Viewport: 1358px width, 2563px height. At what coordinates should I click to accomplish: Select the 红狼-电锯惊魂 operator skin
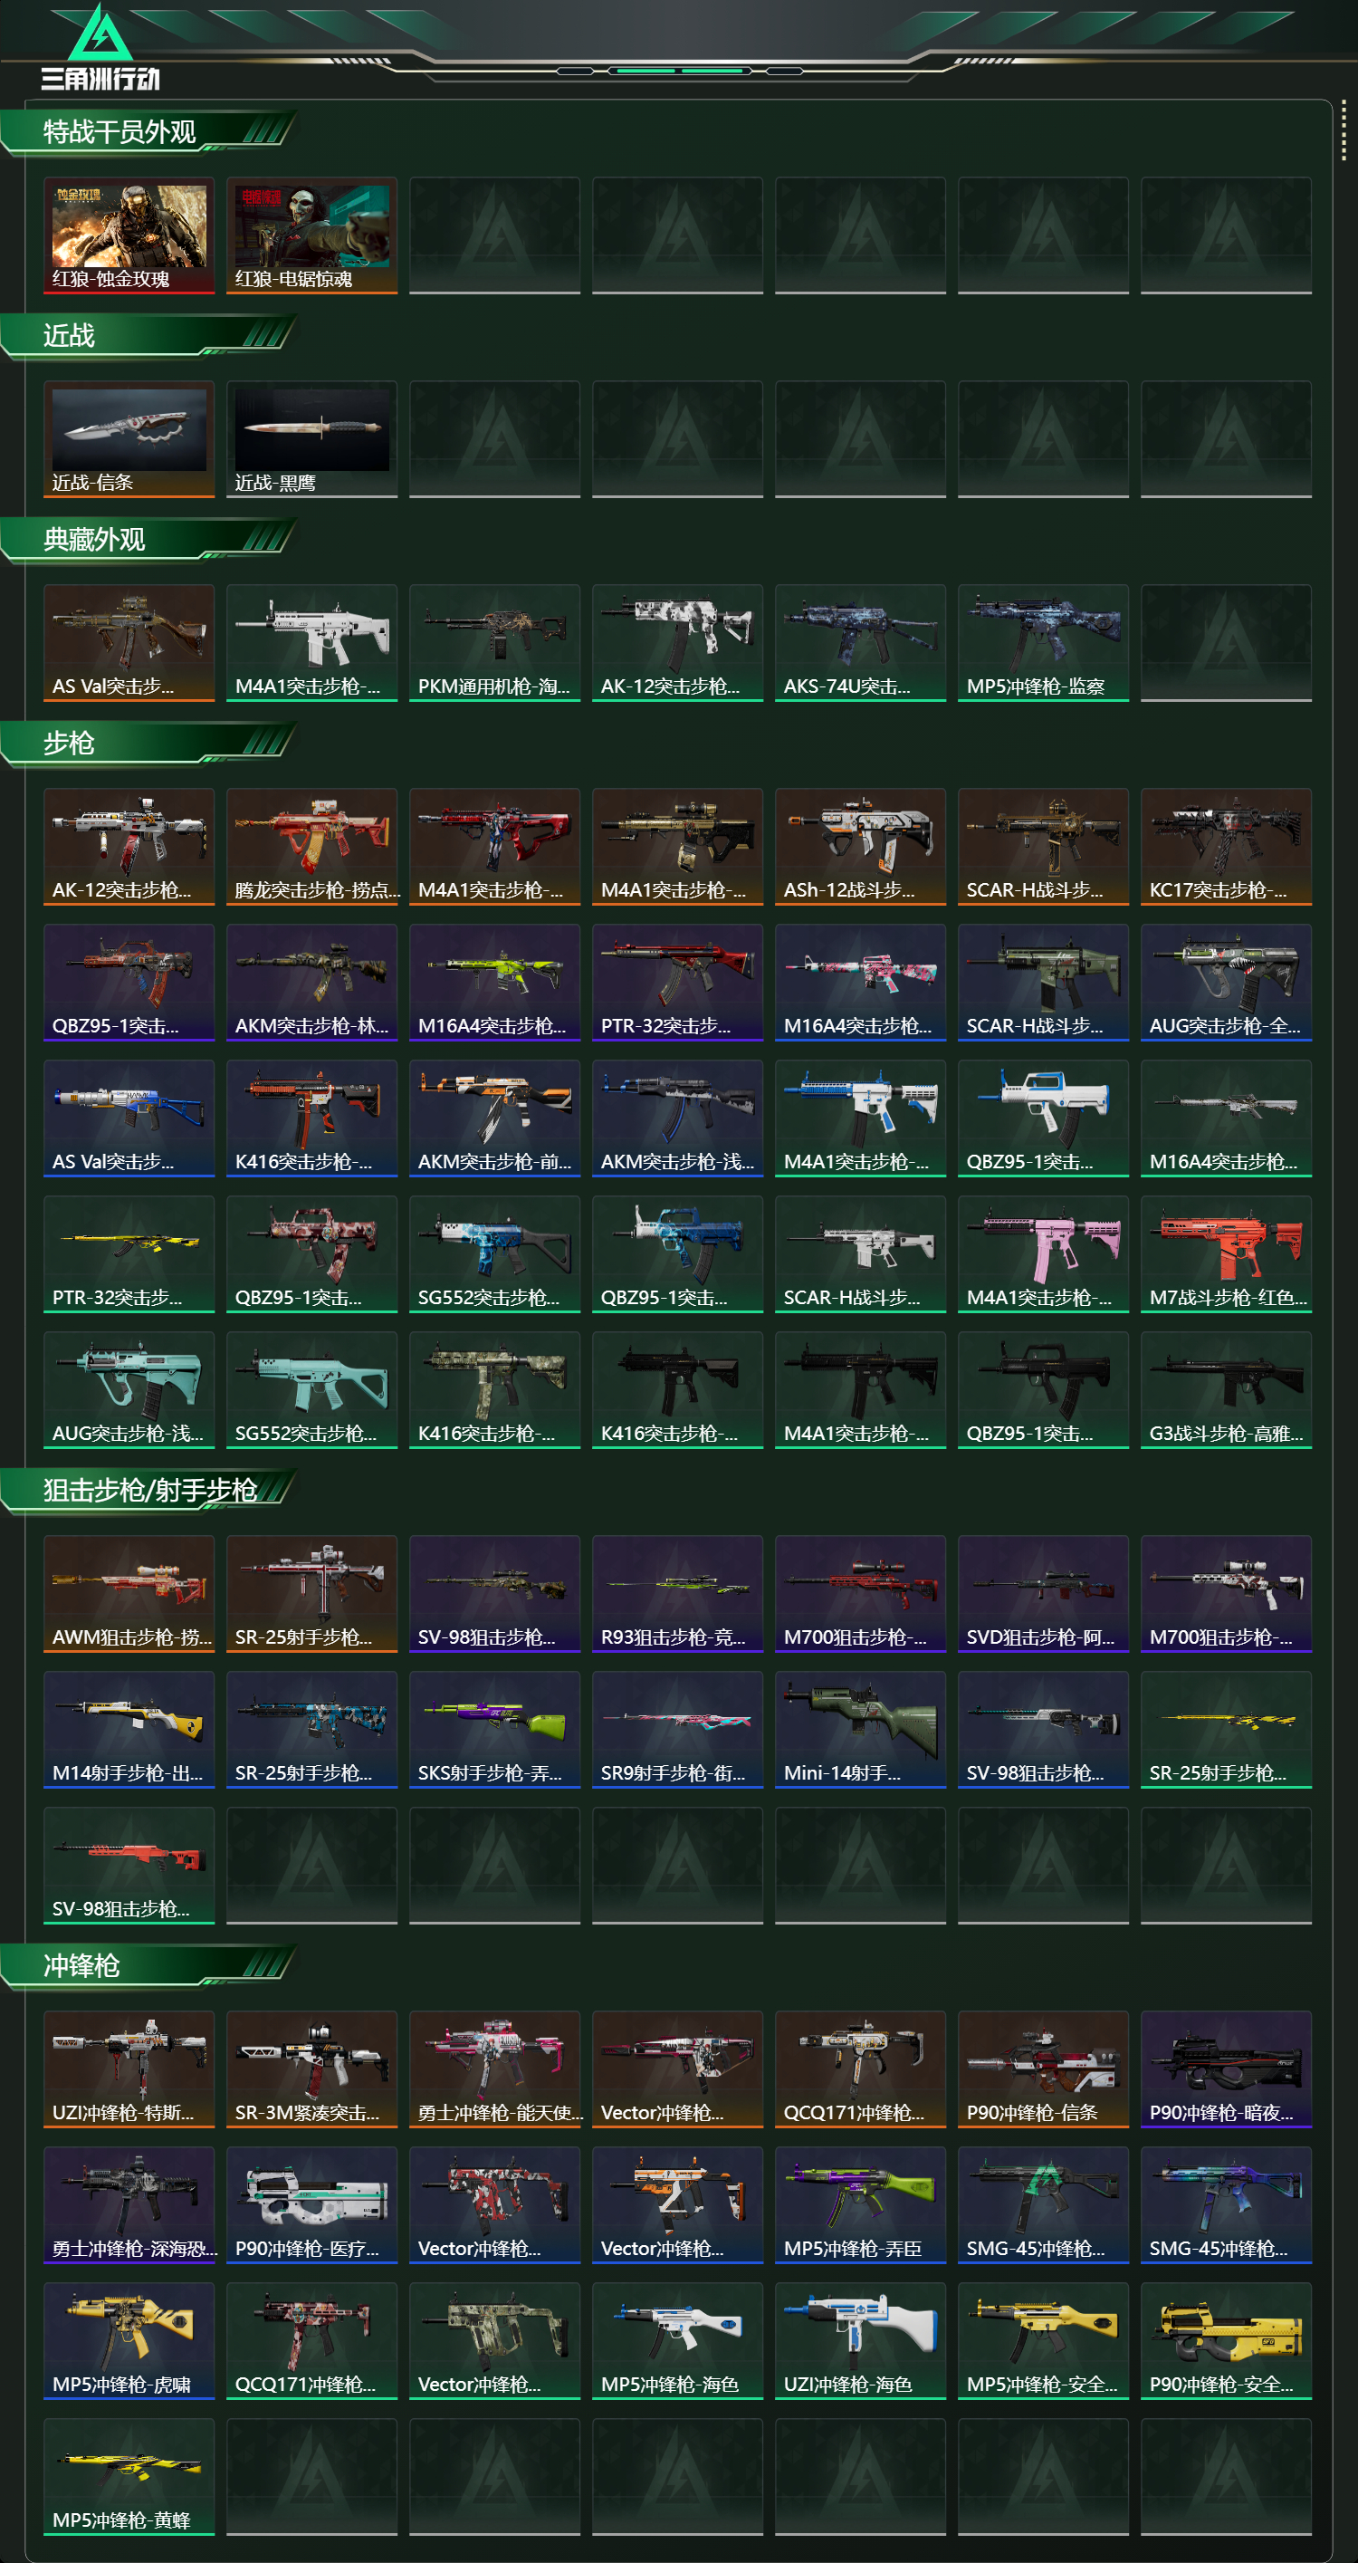coord(311,235)
